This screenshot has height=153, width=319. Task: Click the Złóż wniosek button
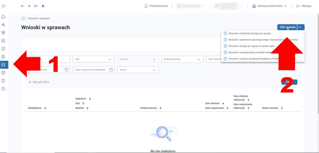[287, 27]
